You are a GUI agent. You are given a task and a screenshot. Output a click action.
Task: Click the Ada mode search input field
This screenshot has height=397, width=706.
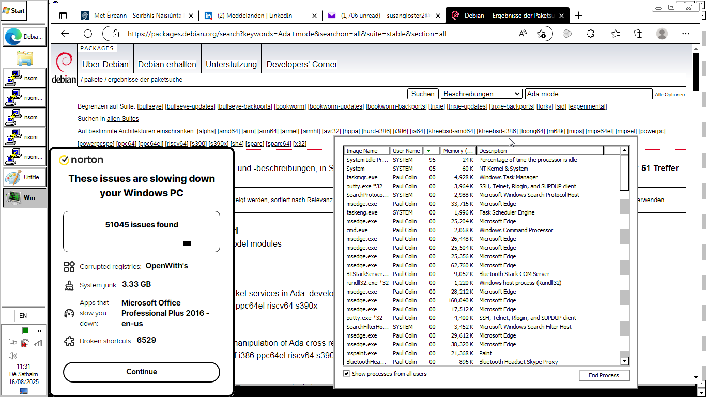coord(589,94)
